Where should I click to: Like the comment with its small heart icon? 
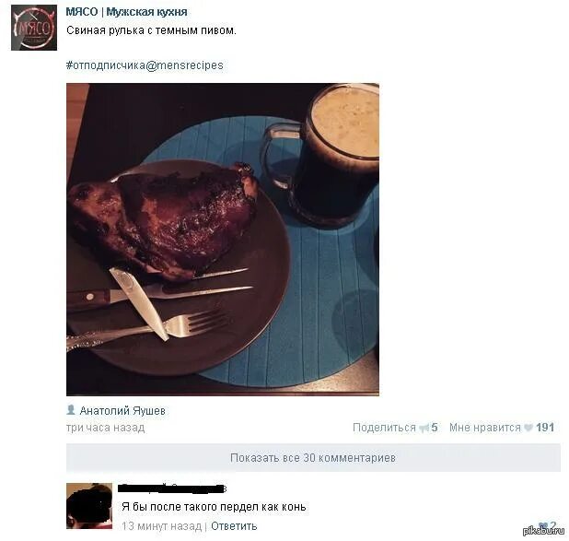point(543,525)
